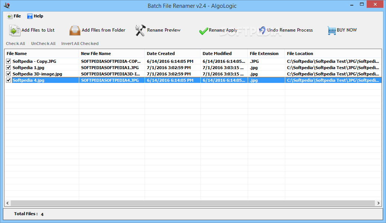Click Check All link
This screenshot has width=386, height=223.
(x=16, y=43)
